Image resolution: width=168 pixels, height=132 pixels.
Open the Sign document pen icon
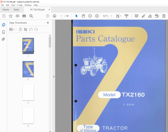[x=150, y=16]
